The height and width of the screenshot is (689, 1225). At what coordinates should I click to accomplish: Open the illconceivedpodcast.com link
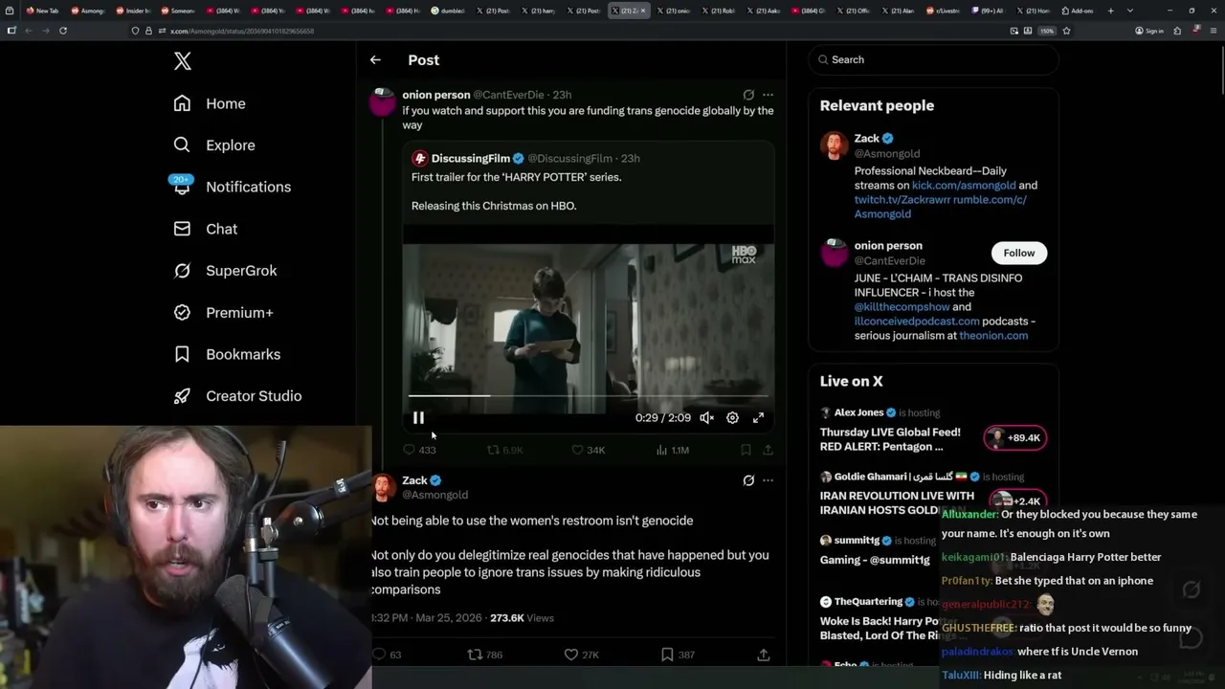tap(917, 322)
